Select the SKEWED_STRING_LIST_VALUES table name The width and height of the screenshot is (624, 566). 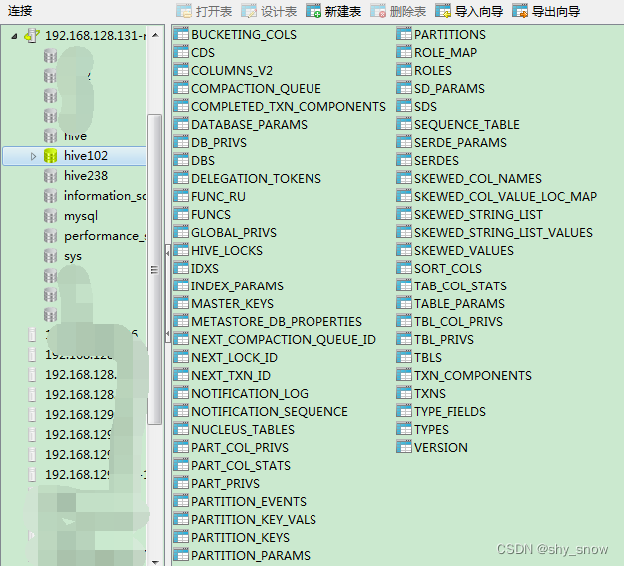(x=503, y=232)
